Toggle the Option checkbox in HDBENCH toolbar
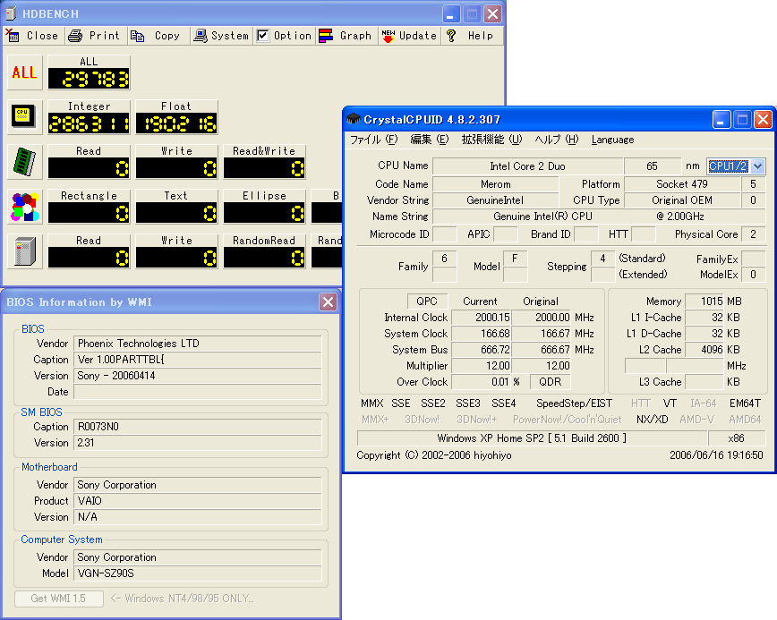Image resolution: width=777 pixels, height=620 pixels. [x=262, y=36]
